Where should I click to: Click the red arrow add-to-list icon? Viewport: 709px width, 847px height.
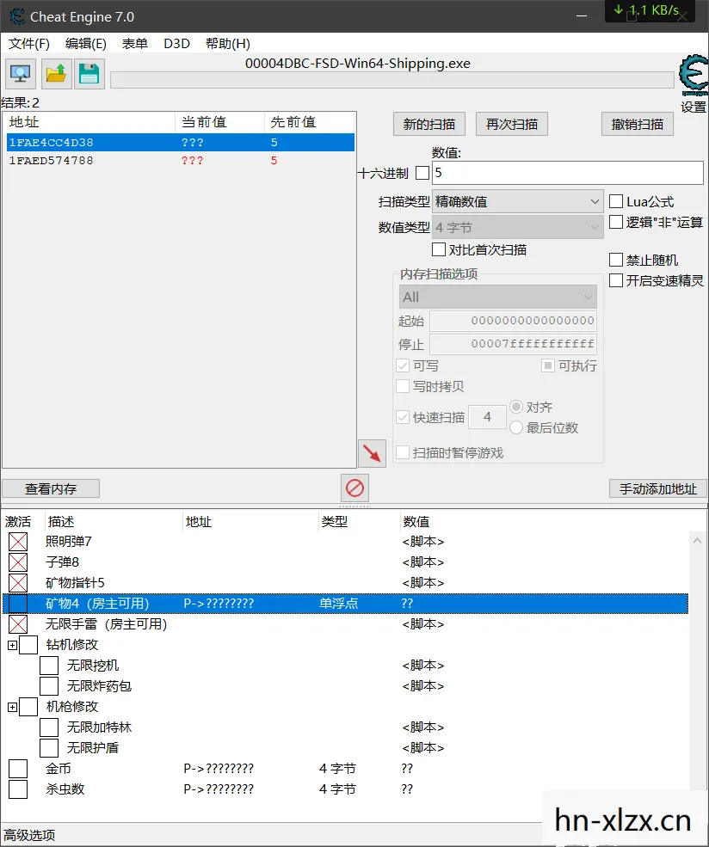(x=372, y=453)
